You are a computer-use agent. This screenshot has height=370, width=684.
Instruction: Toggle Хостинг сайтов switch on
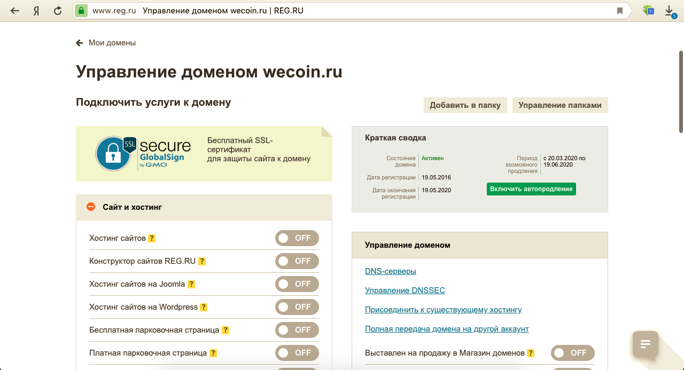[297, 238]
